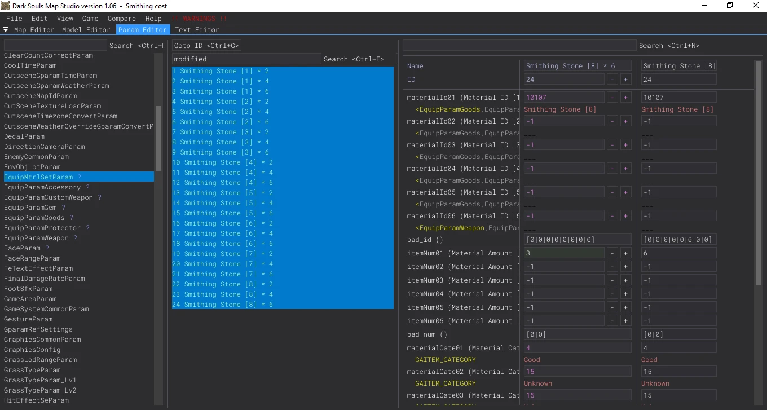Focus the field search box above Name
This screenshot has width=767, height=410.
click(x=519, y=45)
